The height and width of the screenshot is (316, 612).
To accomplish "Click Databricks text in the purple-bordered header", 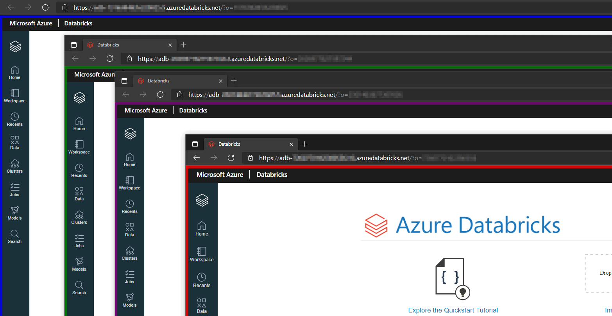I will 193,111.
